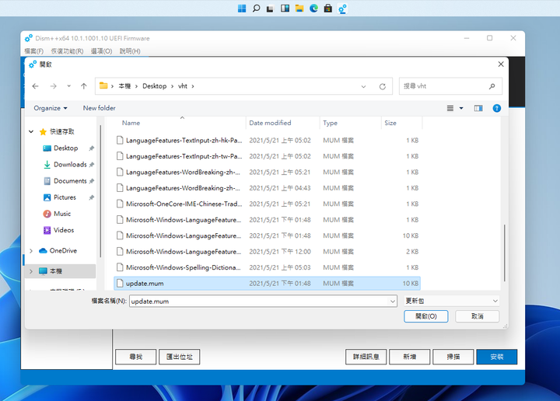The height and width of the screenshot is (401, 560).
Task: Click 新增 button in Dism++
Action: tap(410, 357)
